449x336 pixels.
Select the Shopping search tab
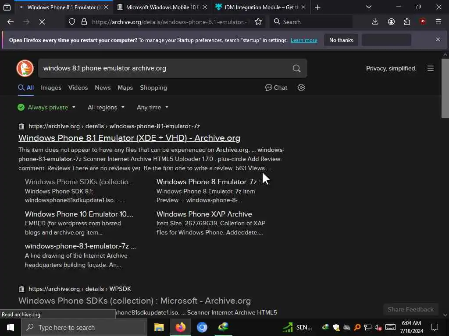pyautogui.click(x=153, y=87)
